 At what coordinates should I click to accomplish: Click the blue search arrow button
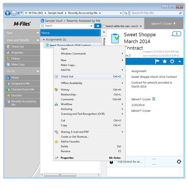pos(98,26)
